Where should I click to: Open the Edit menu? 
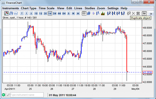click(x=69, y=8)
